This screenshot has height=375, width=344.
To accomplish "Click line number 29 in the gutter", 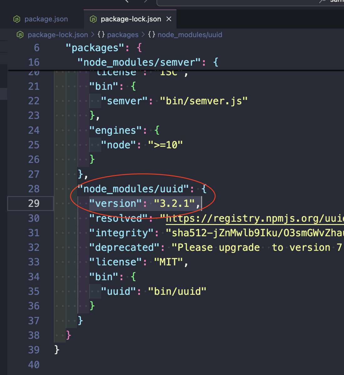I will 33,203.
